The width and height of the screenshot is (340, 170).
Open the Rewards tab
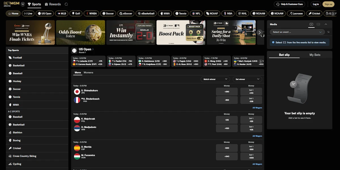[53, 4]
